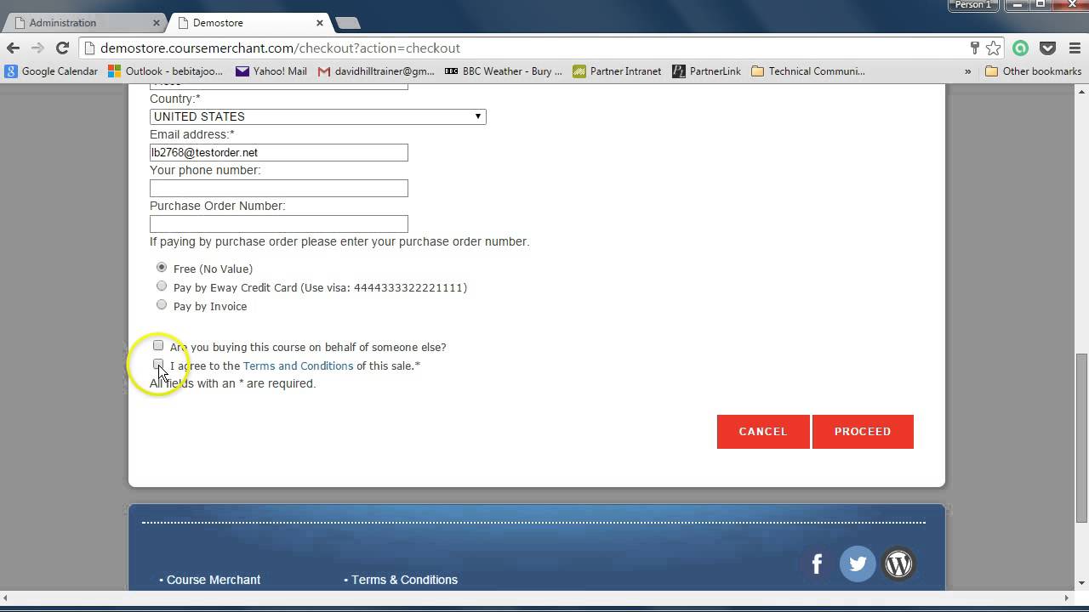This screenshot has width=1089, height=612.
Task: Click the PROCEED button
Action: [x=863, y=432]
